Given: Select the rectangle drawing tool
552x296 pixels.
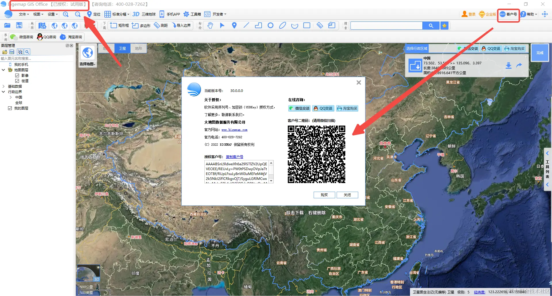Looking at the screenshot, I should pyautogui.click(x=307, y=26).
